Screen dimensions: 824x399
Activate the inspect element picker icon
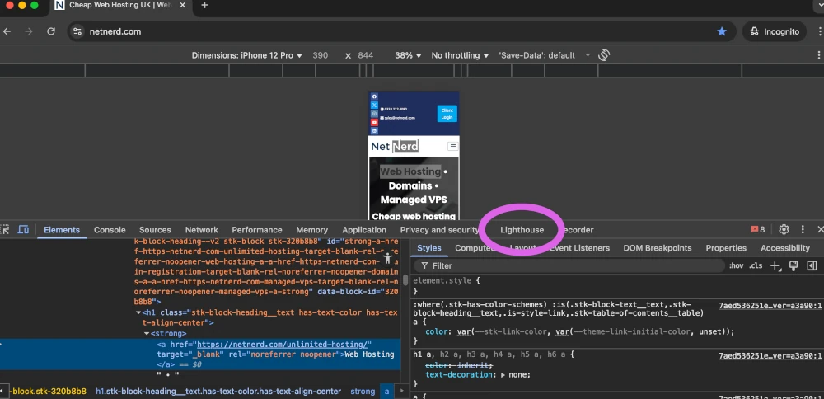coord(5,230)
